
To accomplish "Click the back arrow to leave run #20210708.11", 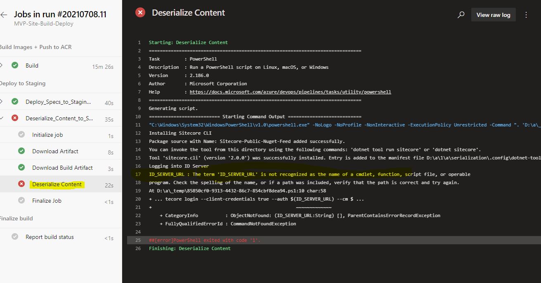I will pos(5,14).
